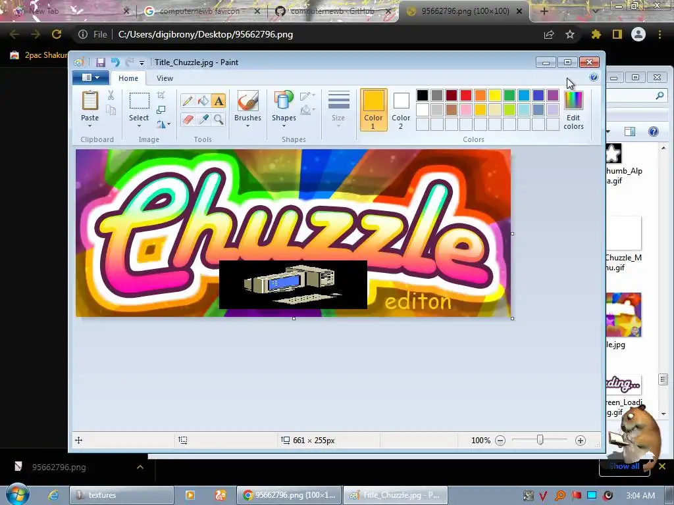Screen dimensions: 674x505
Task: Click the Redo arrow in Paint title bar
Action: pyautogui.click(x=130, y=62)
